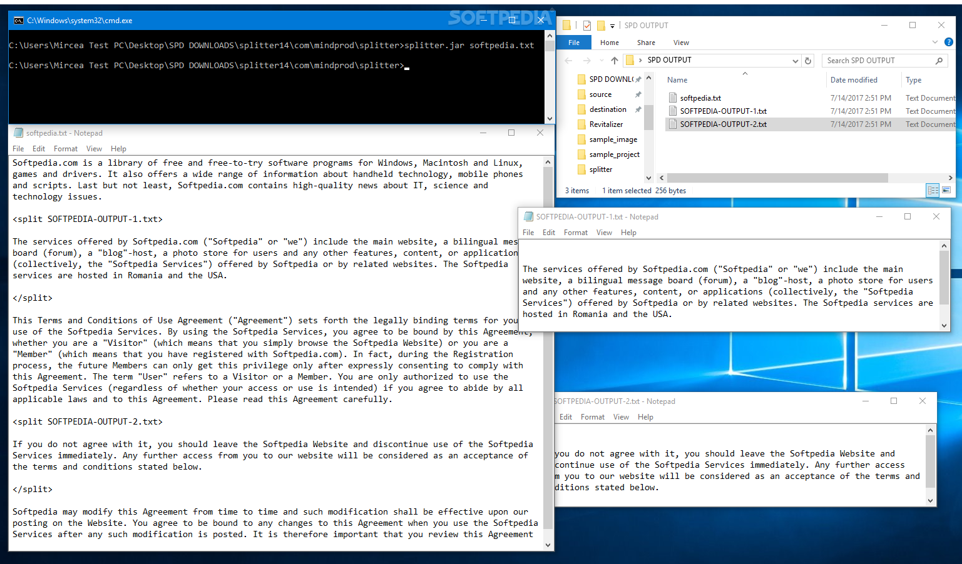Open Help menu in softpedia.txt Notepad
962x564 pixels.
(118, 149)
